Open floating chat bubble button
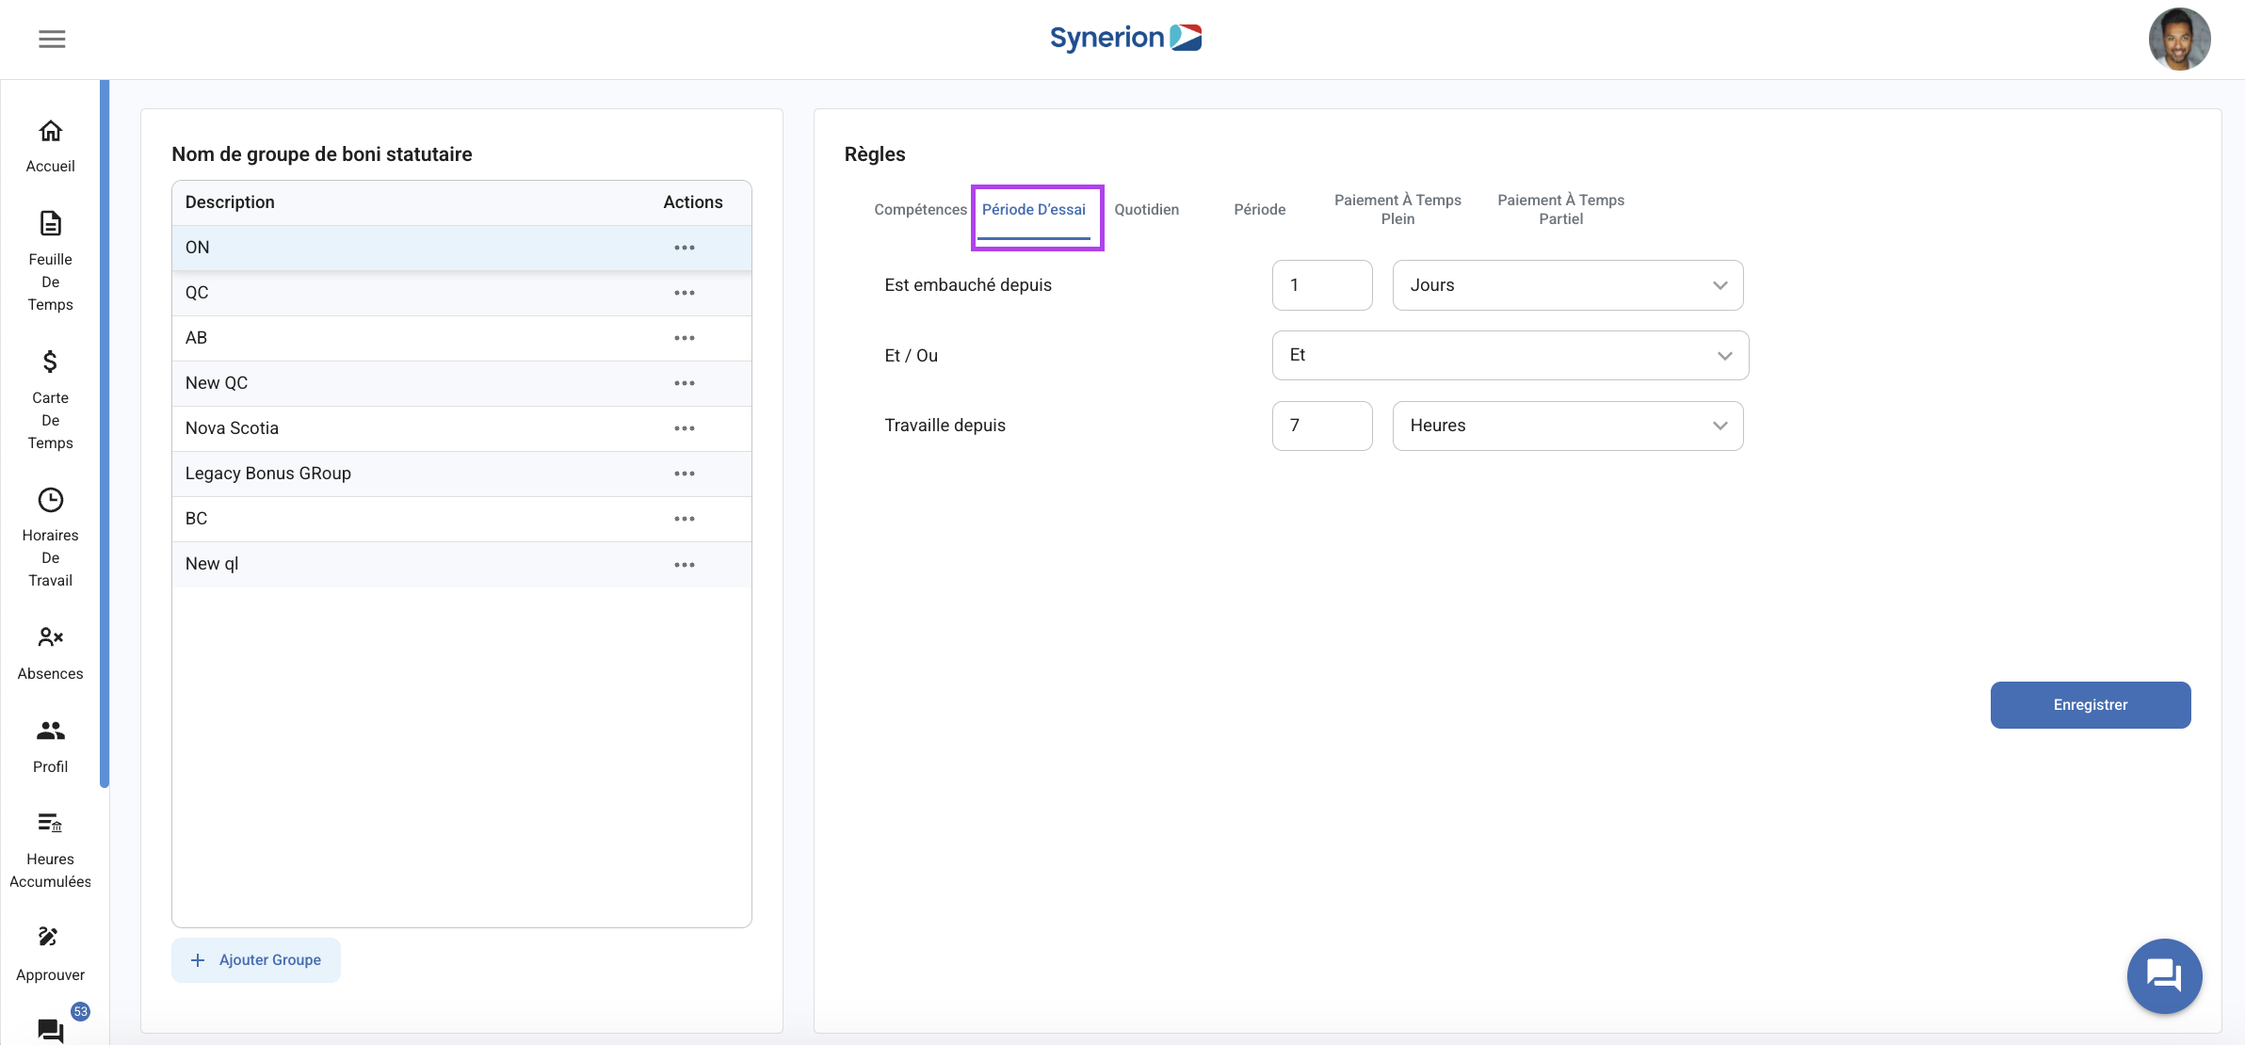Viewport: 2245px width, 1045px height. 2163,975
